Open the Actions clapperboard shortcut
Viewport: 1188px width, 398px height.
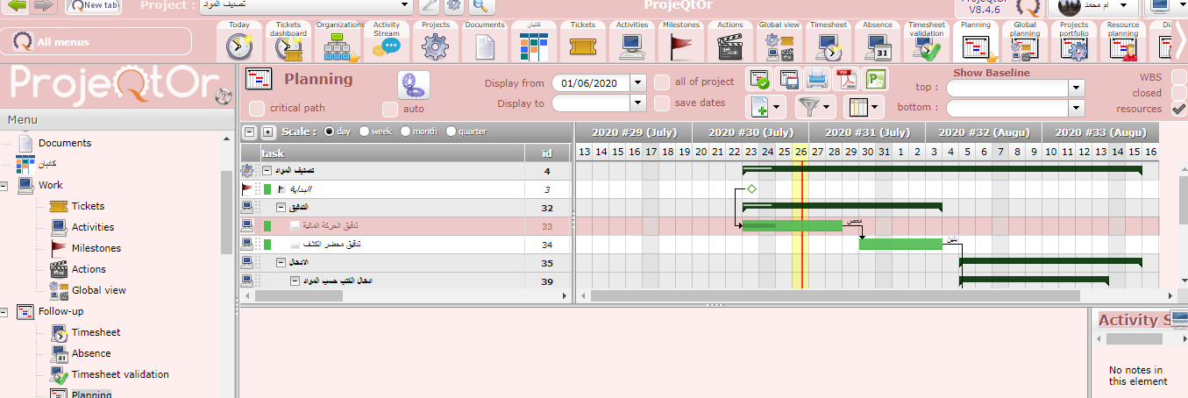730,40
